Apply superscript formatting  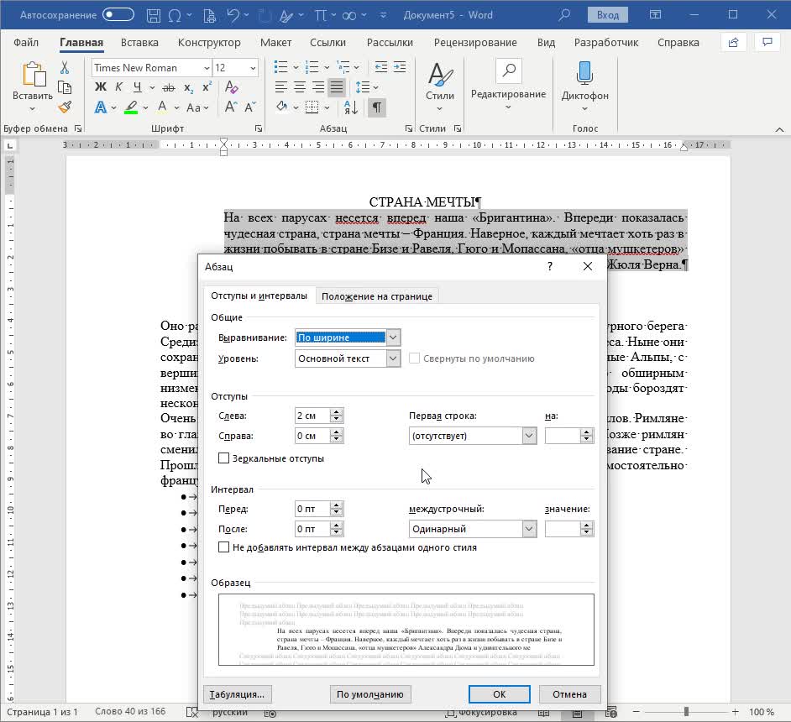tap(207, 87)
